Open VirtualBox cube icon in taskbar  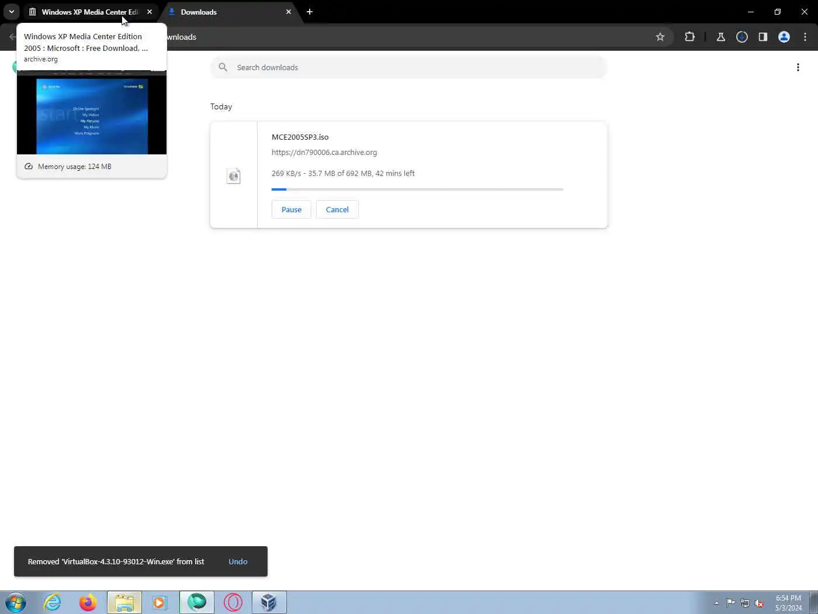[x=269, y=602]
